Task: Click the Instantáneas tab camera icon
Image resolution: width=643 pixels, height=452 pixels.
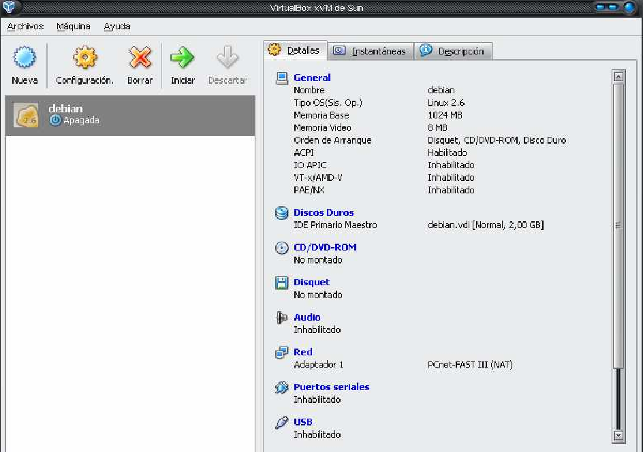Action: click(339, 50)
